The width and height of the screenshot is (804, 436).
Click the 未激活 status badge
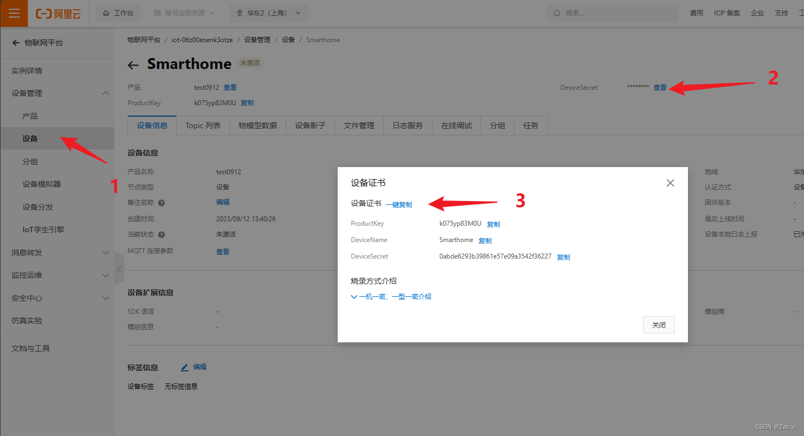tap(250, 63)
